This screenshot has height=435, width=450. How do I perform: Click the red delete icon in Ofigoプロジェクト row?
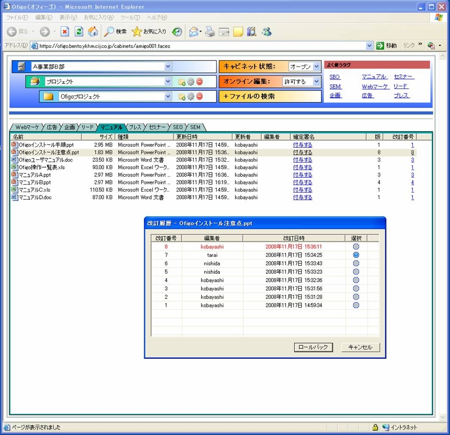coord(199,96)
